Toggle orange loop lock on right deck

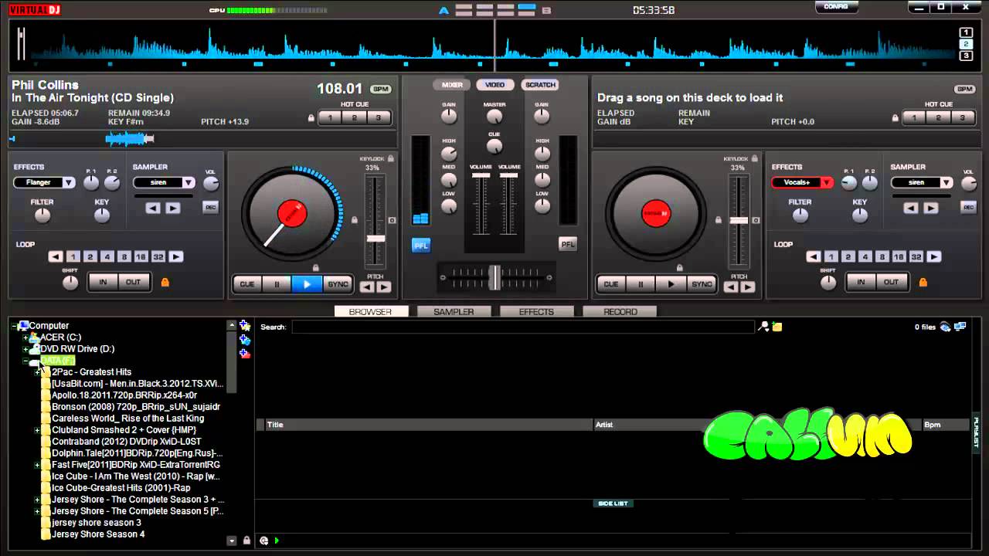pos(923,283)
